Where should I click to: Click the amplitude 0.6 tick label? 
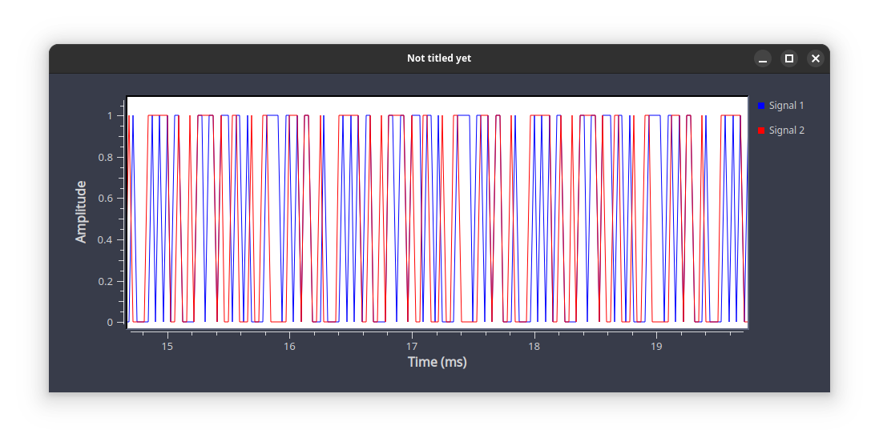click(106, 199)
